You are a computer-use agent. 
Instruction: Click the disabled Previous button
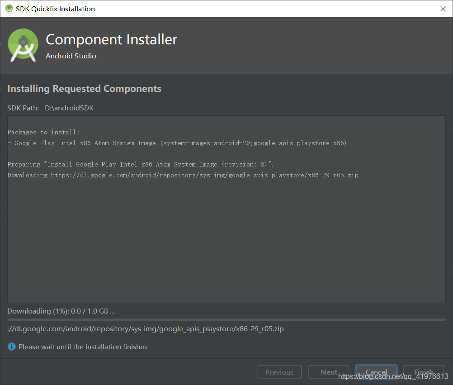coord(279,372)
